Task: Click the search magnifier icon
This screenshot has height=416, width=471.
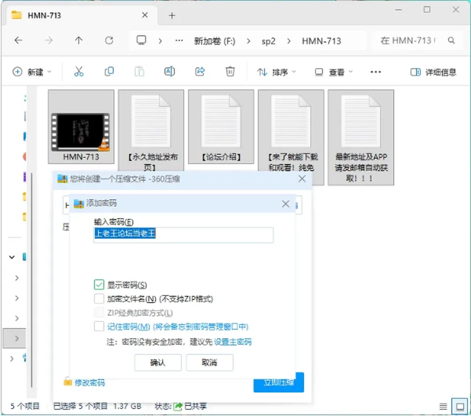Action: [451, 40]
